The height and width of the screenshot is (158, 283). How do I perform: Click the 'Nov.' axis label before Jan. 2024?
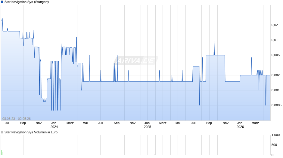(x=39, y=123)
